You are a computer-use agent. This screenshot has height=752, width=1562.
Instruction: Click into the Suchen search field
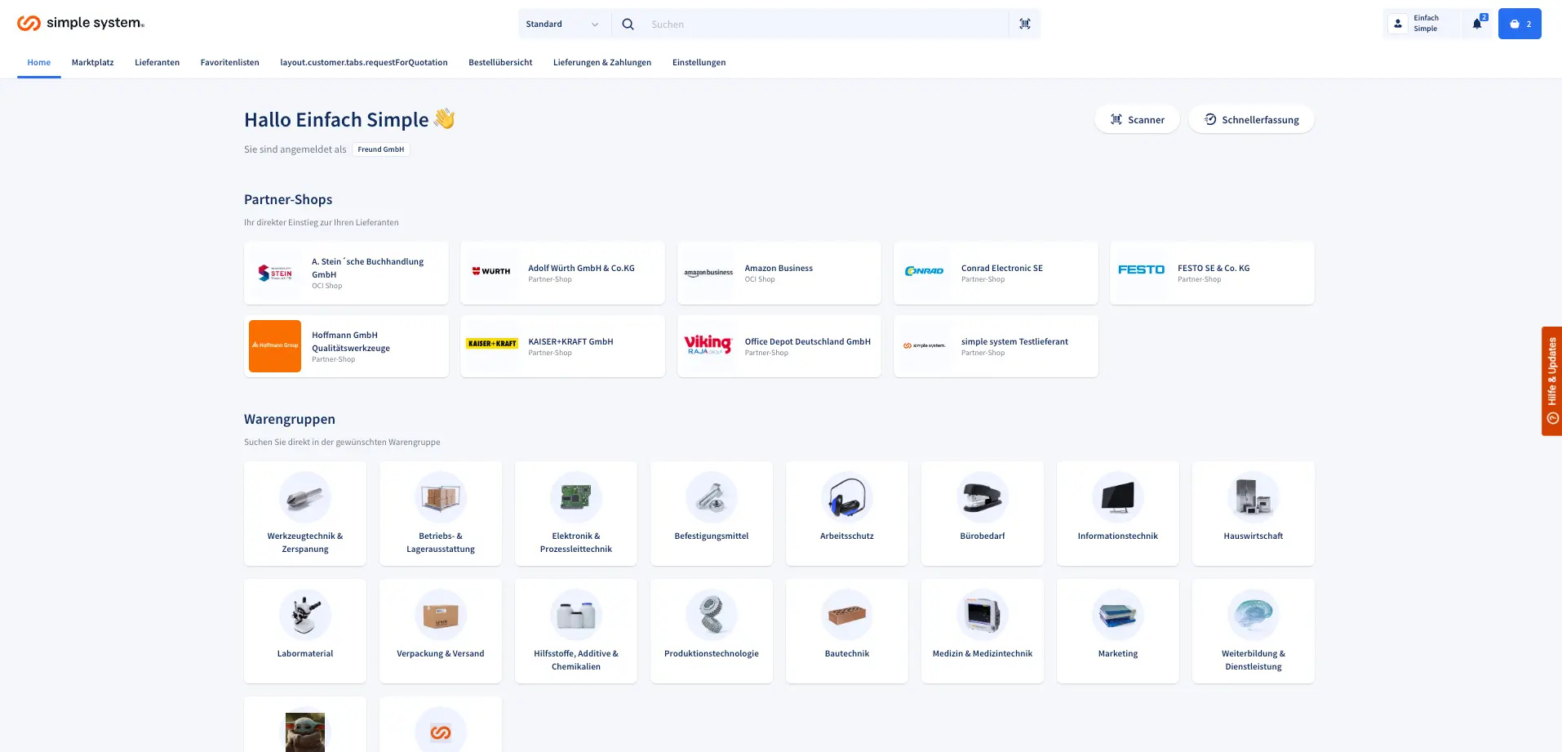826,24
